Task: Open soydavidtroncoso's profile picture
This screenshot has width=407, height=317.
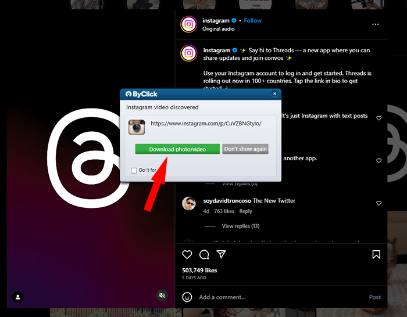Action: (189, 203)
